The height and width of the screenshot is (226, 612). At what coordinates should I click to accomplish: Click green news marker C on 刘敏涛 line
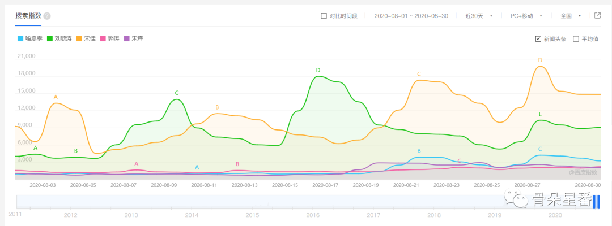(177, 93)
